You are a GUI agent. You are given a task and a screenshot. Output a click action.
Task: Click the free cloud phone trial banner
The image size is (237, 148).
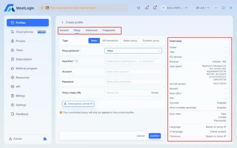tap(83, 8)
